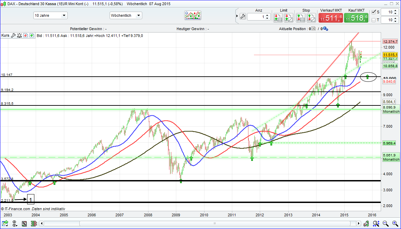
Task: Zoom out using the minus magnifier icon
Action: tap(385, 224)
